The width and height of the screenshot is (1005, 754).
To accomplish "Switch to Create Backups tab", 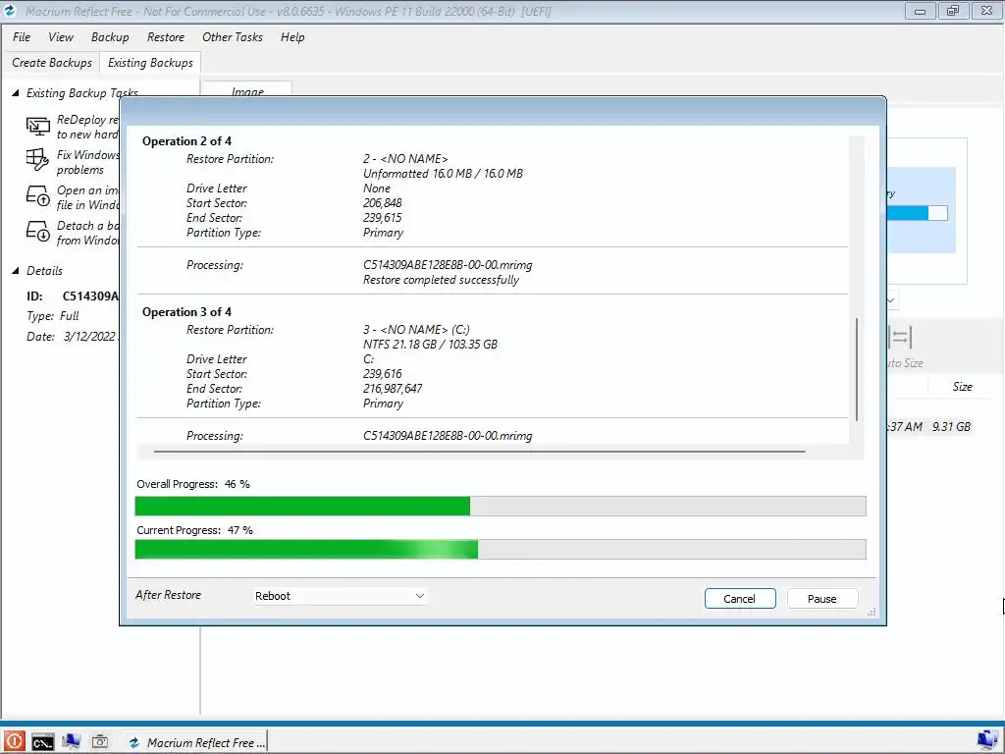I will (51, 63).
